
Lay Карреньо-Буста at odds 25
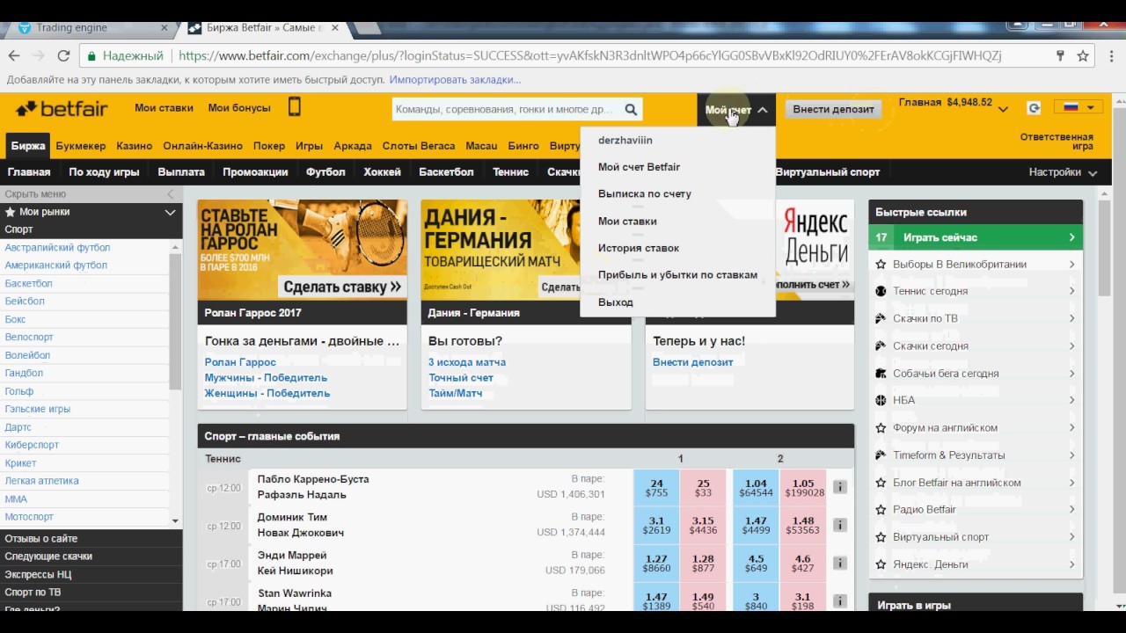pyautogui.click(x=703, y=487)
